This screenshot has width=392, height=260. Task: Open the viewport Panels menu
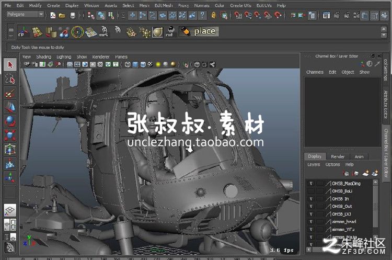pyautogui.click(x=121, y=57)
